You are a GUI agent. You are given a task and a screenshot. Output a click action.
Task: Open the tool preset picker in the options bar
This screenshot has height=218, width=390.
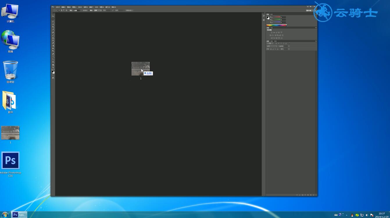55,10
